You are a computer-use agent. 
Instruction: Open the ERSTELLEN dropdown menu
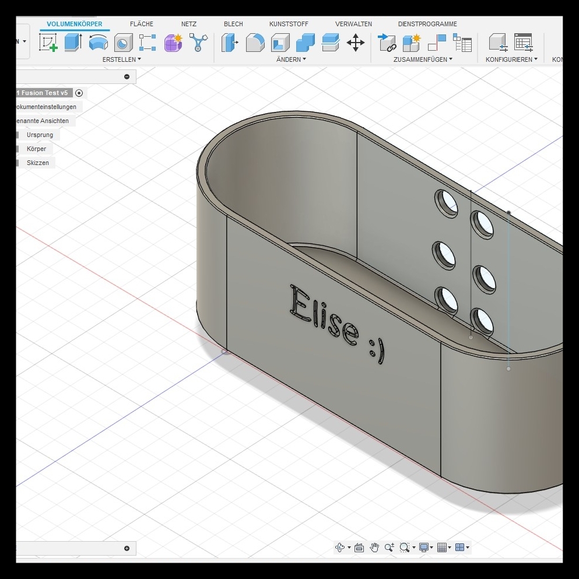121,59
